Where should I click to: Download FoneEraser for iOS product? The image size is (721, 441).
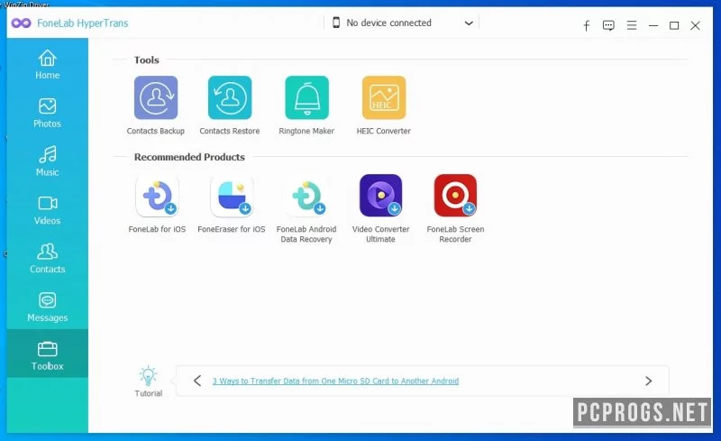(232, 196)
